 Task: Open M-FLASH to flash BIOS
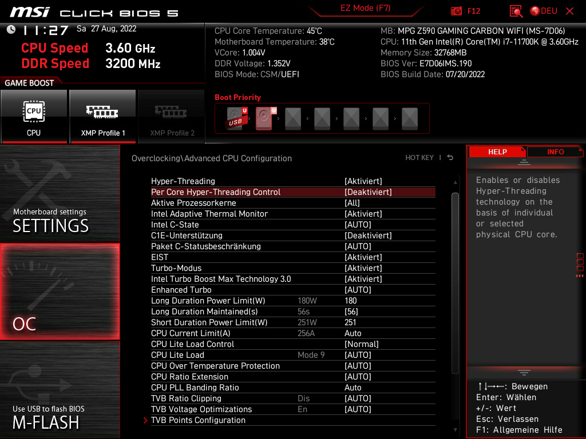click(60, 390)
